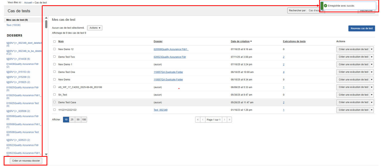Open the 110057QA Duplicate Folder link for Demo Test One

pyautogui.click(x=168, y=72)
